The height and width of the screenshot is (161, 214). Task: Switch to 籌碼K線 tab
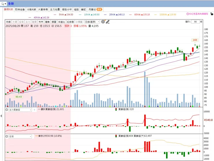[x=8, y=10]
